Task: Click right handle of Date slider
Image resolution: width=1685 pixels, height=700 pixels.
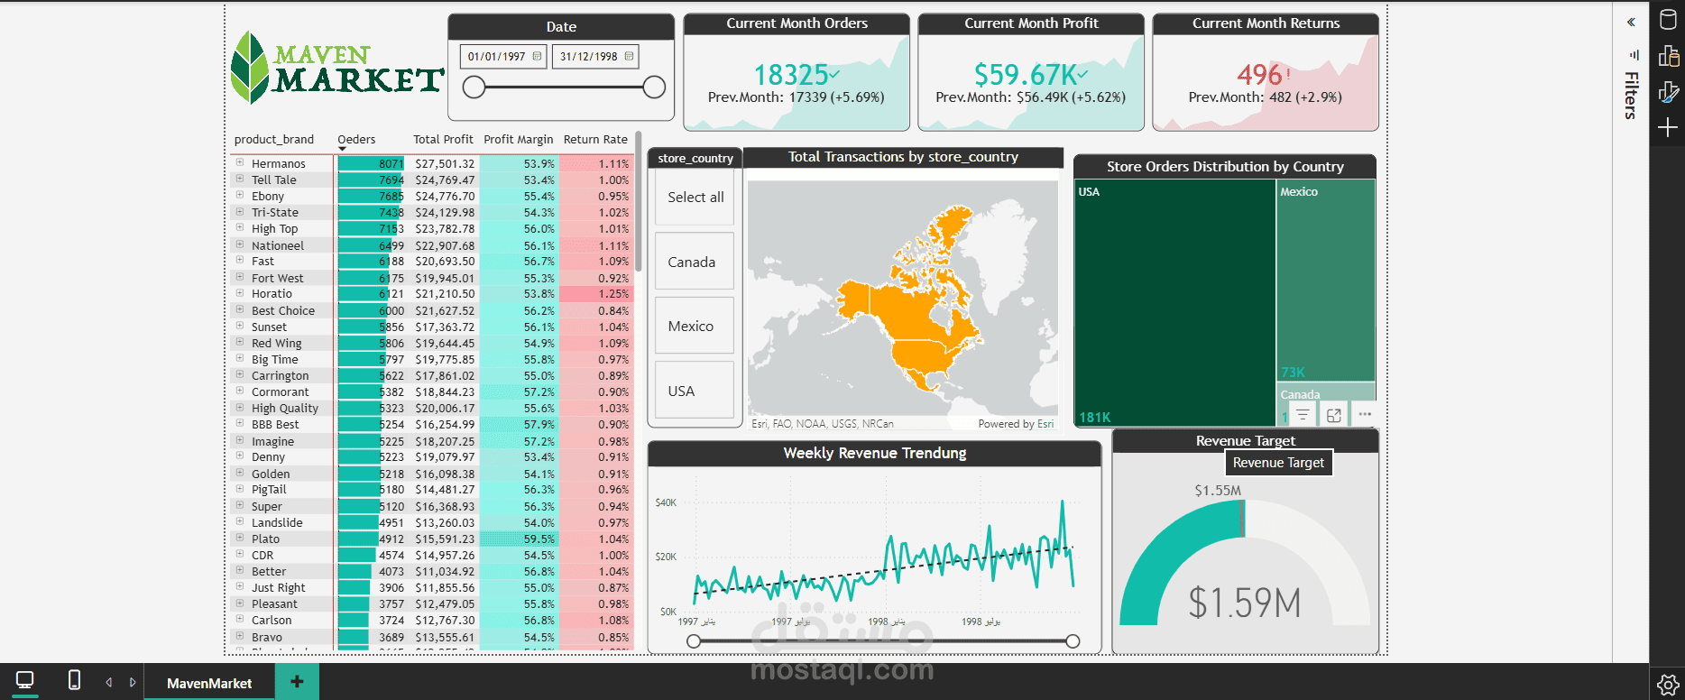Action: click(655, 87)
